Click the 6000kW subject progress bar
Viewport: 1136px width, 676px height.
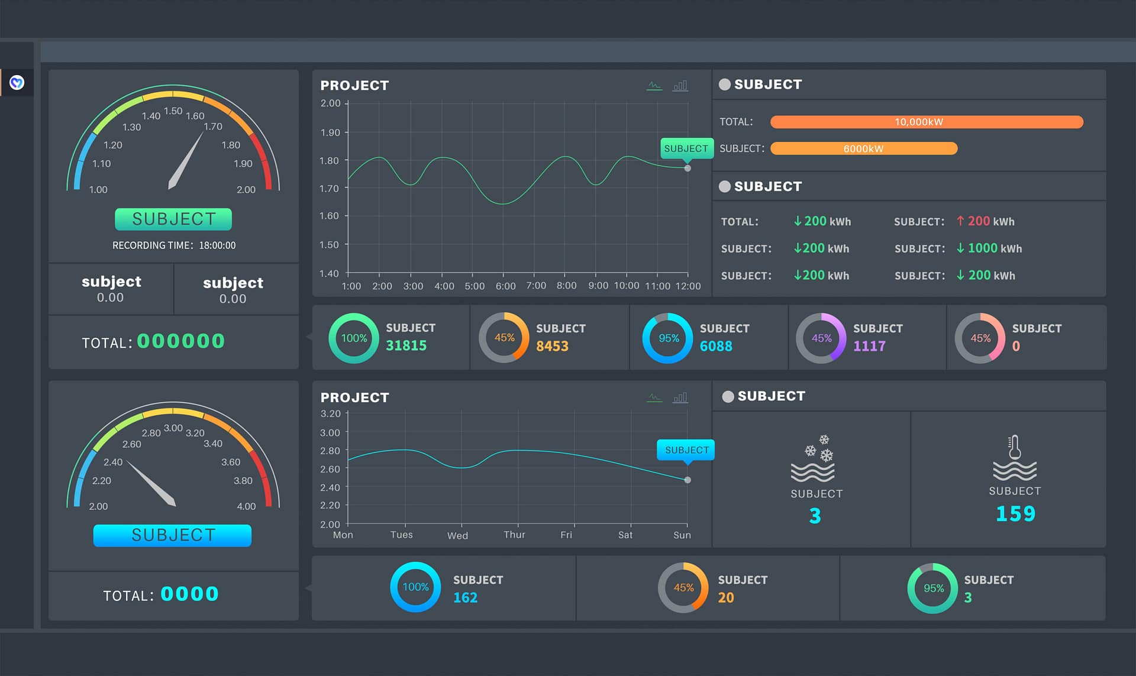(863, 148)
